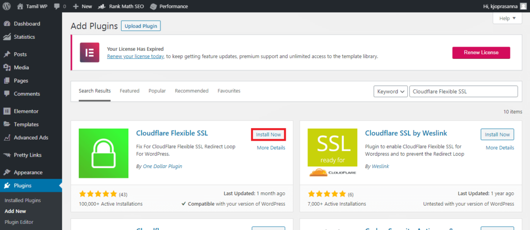Click the Elementor icon in sidebar
Image resolution: width=530 pixels, height=230 pixels.
pyautogui.click(x=7, y=111)
